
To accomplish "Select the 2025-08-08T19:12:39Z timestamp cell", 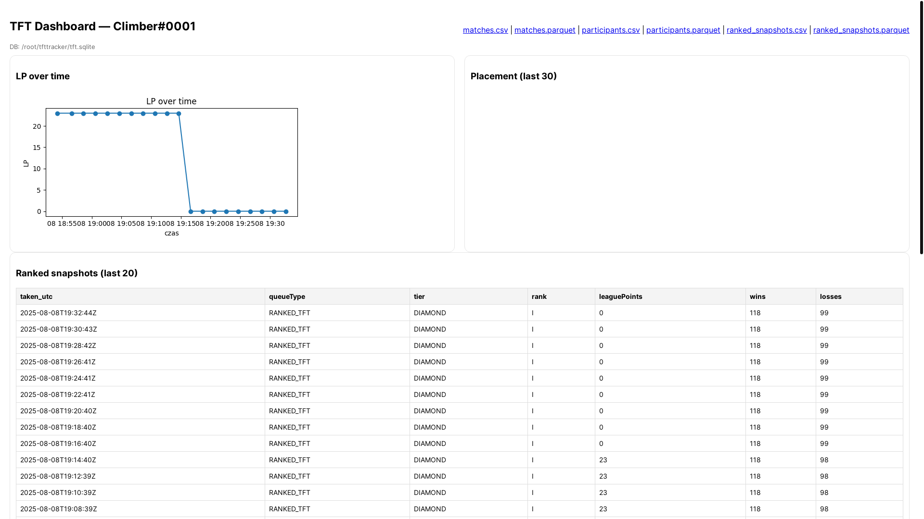I will [141, 476].
